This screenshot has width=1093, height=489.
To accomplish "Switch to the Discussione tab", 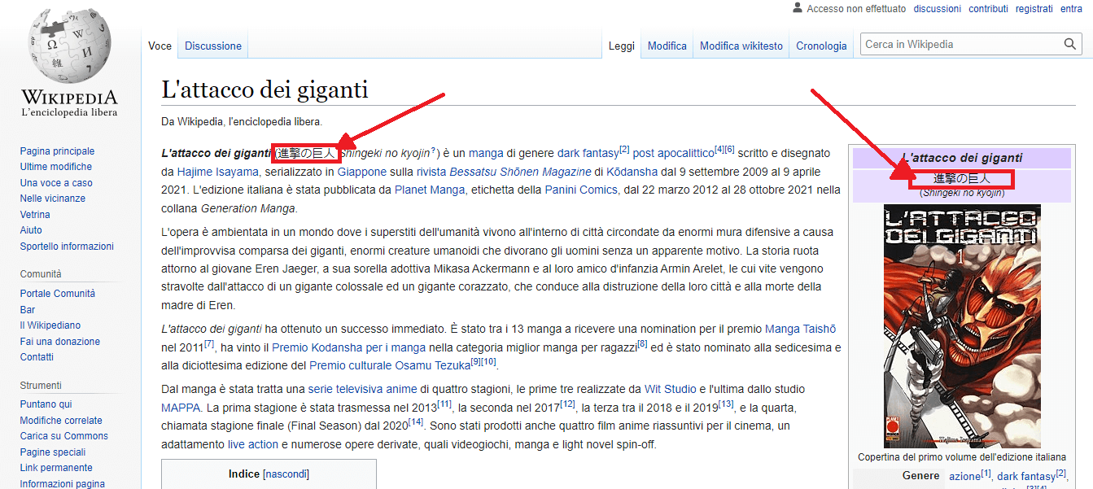I will point(213,46).
